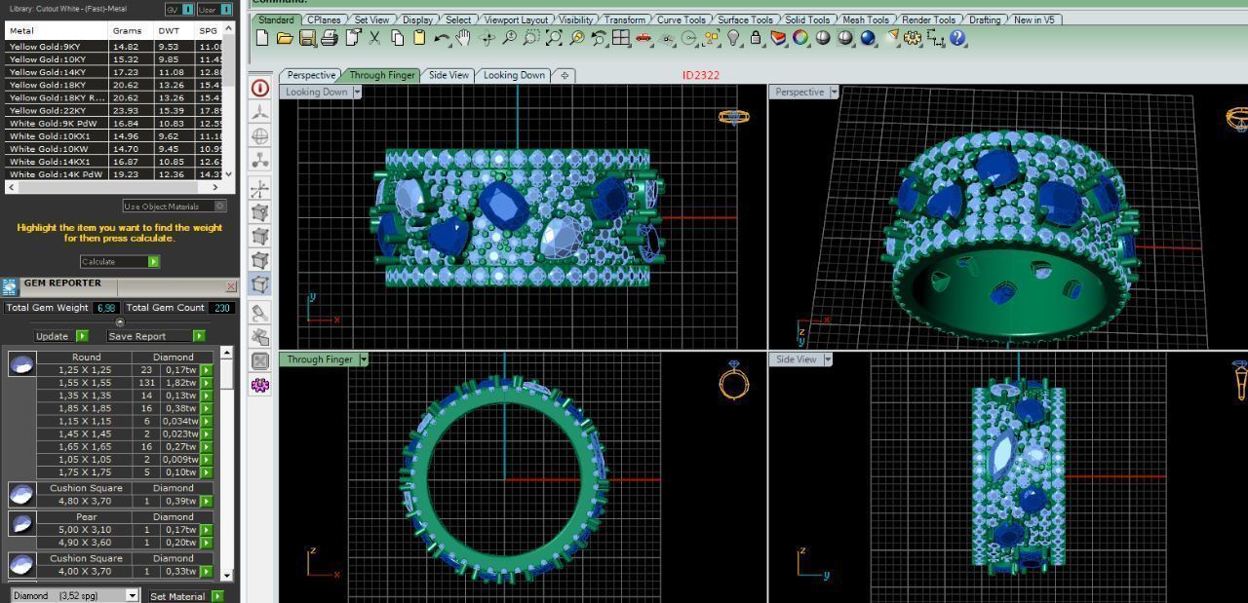Click the New file icon
Viewport: 1248px width, 603px height.
click(x=262, y=38)
